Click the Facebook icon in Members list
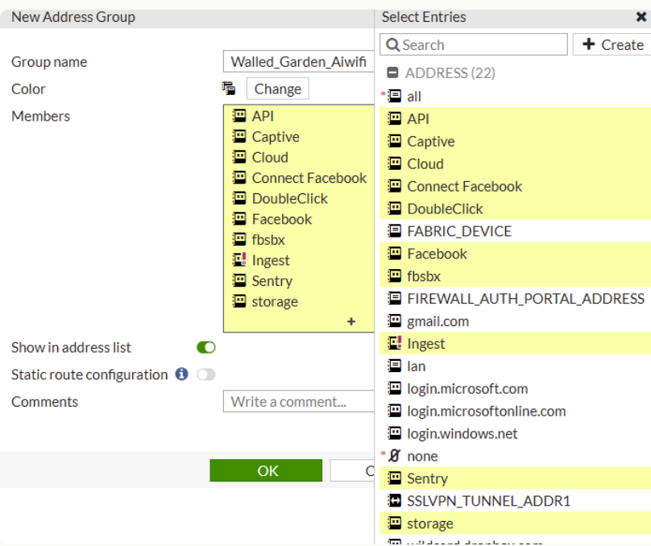Image resolution: width=651 pixels, height=546 pixels. pyautogui.click(x=239, y=219)
